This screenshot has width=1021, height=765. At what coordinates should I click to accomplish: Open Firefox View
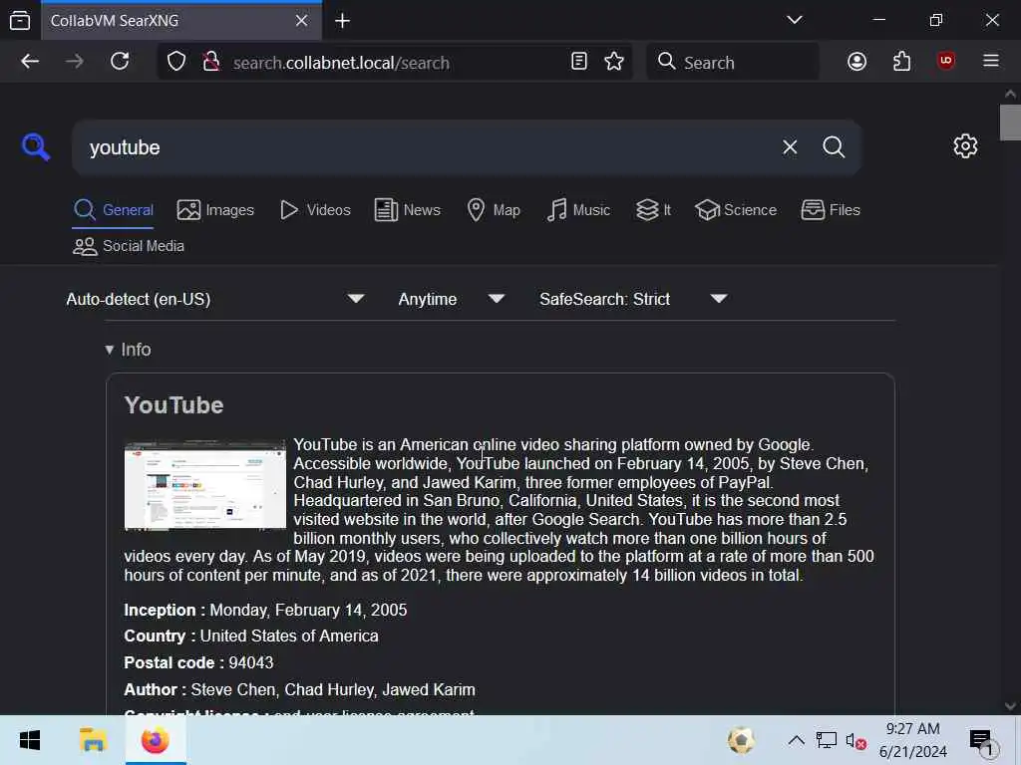pyautogui.click(x=20, y=21)
